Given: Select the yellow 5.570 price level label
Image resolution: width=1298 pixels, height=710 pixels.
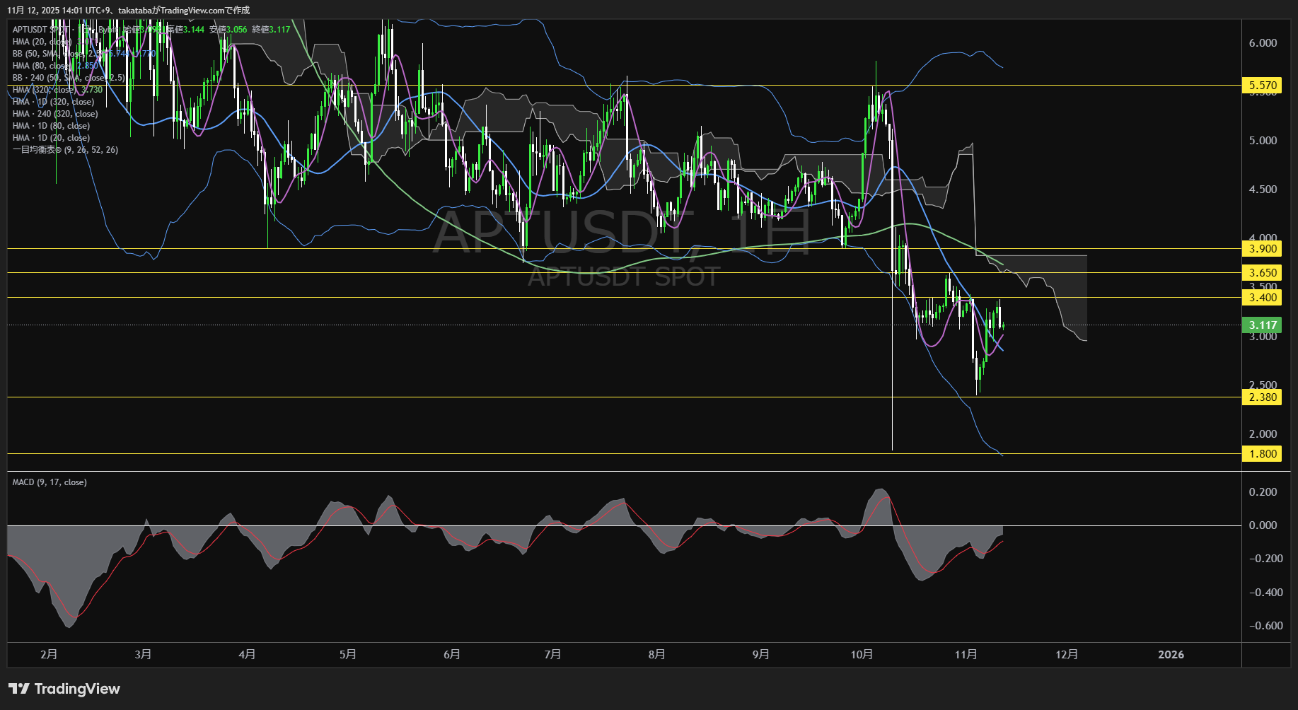Looking at the screenshot, I should [1262, 86].
